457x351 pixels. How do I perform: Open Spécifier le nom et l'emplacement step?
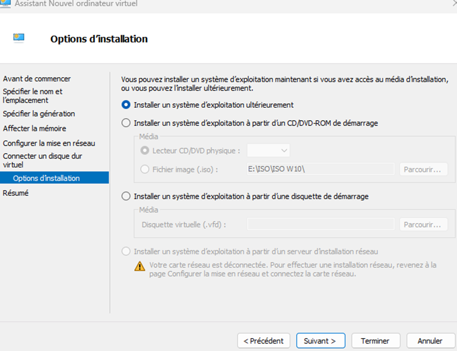point(33,95)
